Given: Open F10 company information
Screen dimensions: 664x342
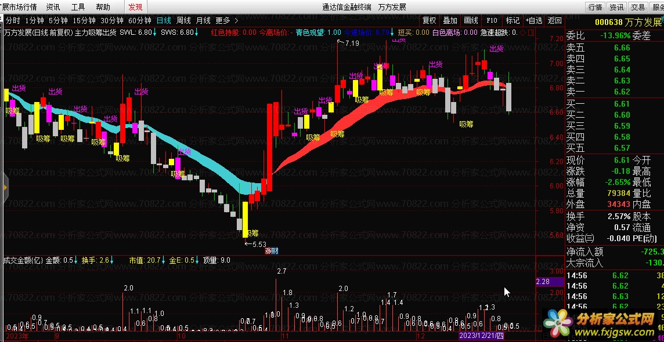Looking at the screenshot, I should click(492, 20).
